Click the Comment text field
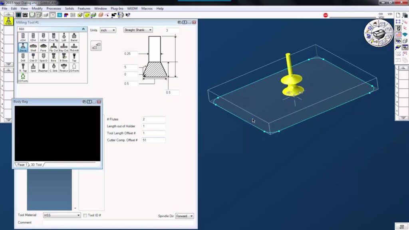Image resolution: width=409 pixels, height=230 pixels. click(x=118, y=223)
